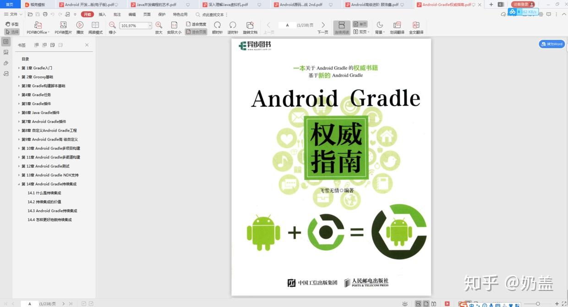Collapse 第 14章 Android Gradle持续集成 bookmark
Viewport: 568px width, 307px height.
coord(19,184)
